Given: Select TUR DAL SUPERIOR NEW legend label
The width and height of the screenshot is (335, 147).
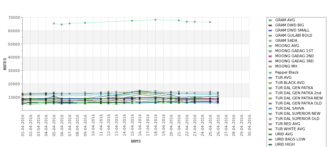Looking at the screenshot, I should pos(298,113).
